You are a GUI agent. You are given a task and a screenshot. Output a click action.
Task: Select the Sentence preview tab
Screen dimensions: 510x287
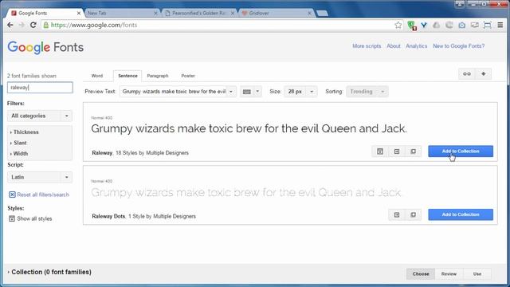[127, 76]
